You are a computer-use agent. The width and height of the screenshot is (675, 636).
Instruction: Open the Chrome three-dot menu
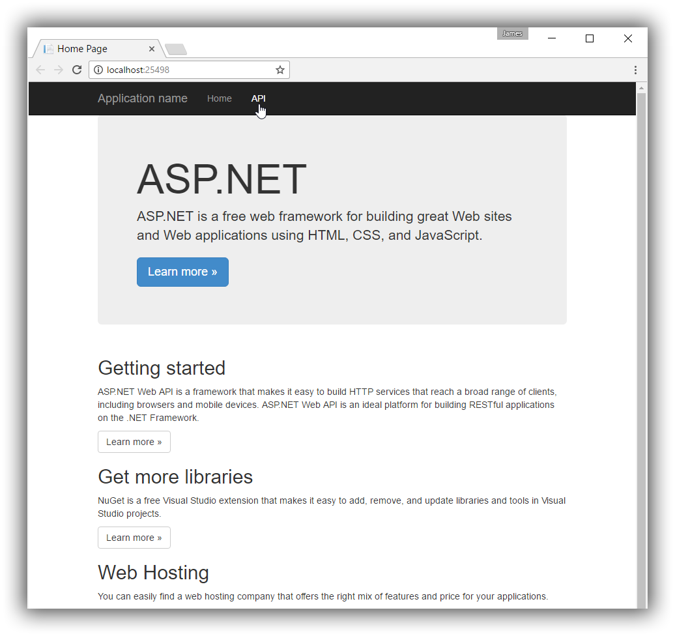click(x=635, y=70)
